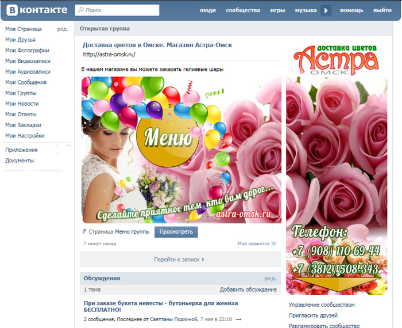
Task: Open the Обсуждения section header
Action: click(x=102, y=278)
